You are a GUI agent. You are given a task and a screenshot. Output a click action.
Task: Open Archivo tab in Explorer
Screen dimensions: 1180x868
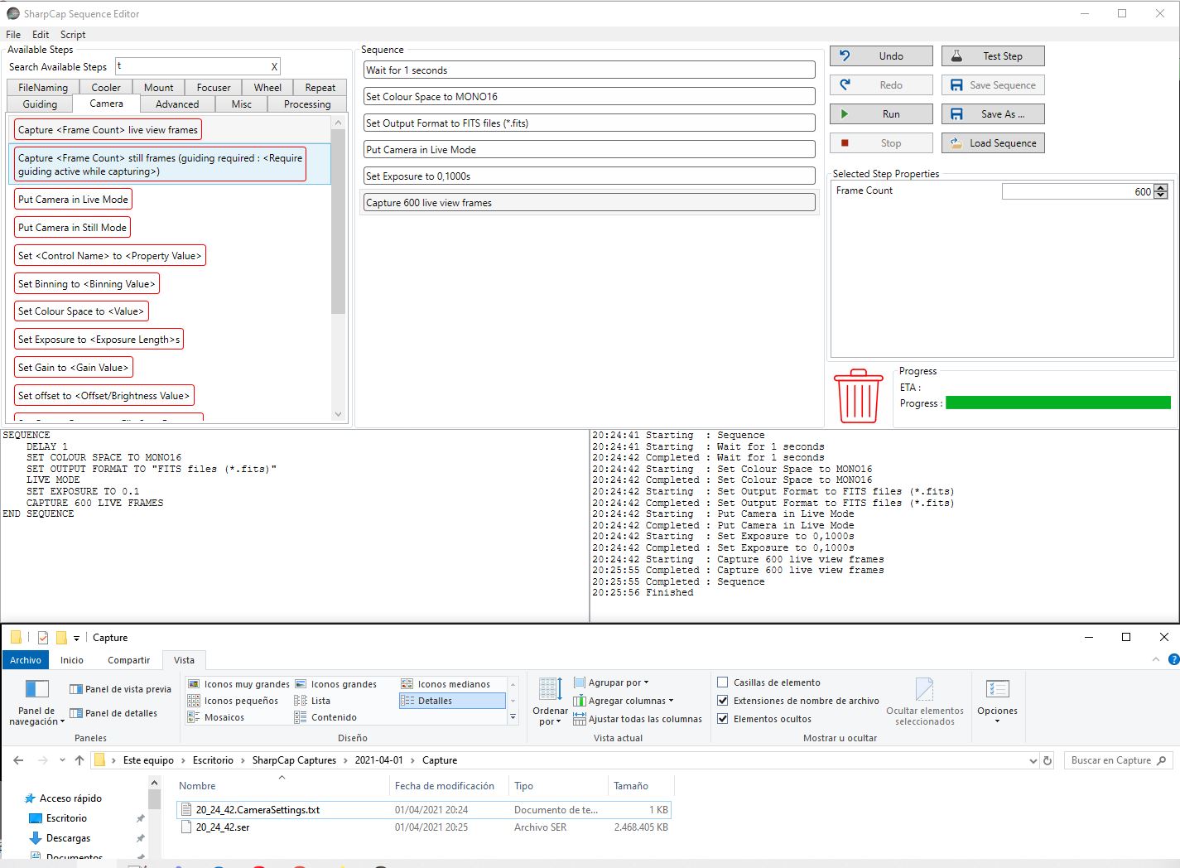point(26,660)
